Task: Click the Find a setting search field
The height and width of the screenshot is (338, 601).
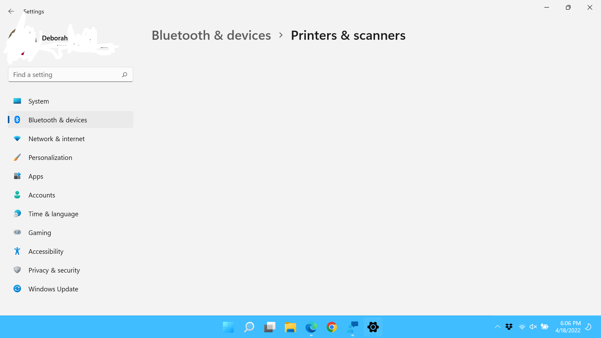Action: pyautogui.click(x=70, y=74)
